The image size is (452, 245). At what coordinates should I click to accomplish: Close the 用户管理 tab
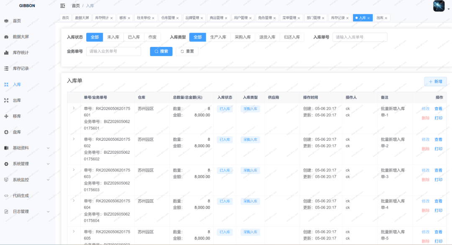[x=250, y=18]
